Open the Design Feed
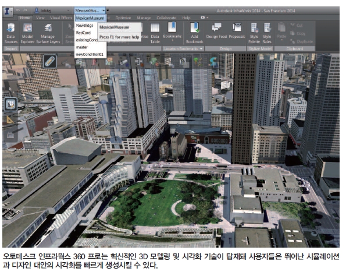The width and height of the screenshot is (346, 275). tap(216, 31)
